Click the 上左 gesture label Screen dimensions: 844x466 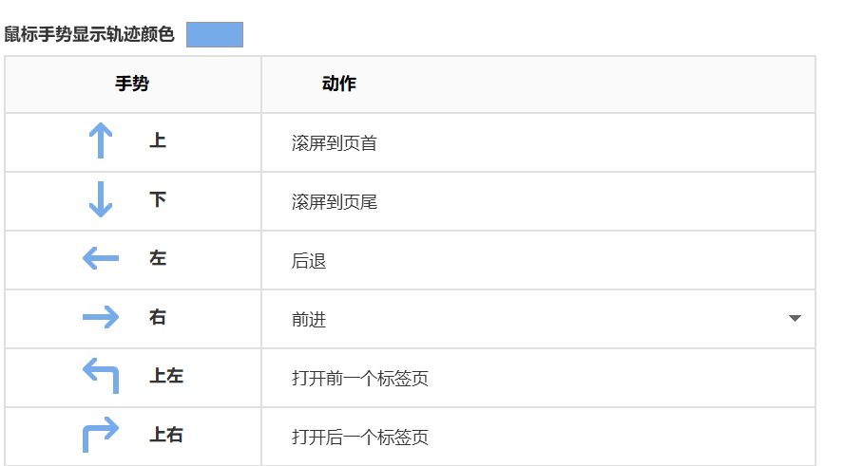(166, 376)
